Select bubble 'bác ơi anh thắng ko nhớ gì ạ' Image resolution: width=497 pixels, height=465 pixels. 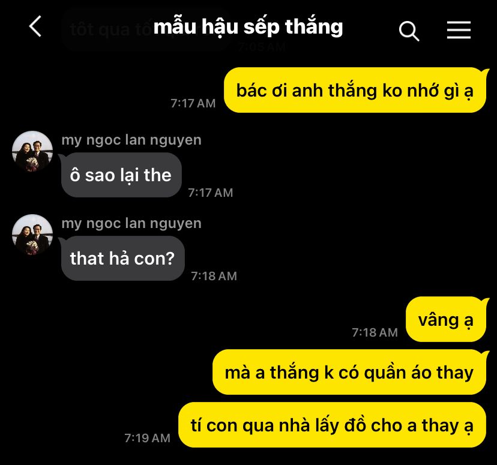tap(355, 90)
